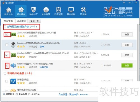Check the Logitech SetPoint driver checkbox
Image resolution: width=140 pixels, height=102 pixels.
pyautogui.click(x=7, y=45)
